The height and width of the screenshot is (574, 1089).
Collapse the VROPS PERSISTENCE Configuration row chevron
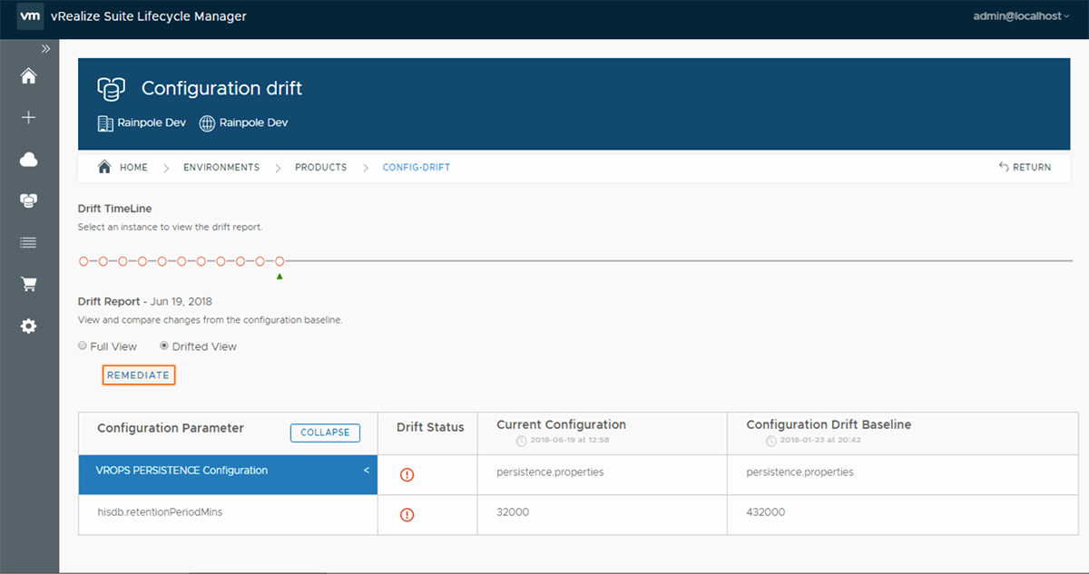(x=366, y=471)
